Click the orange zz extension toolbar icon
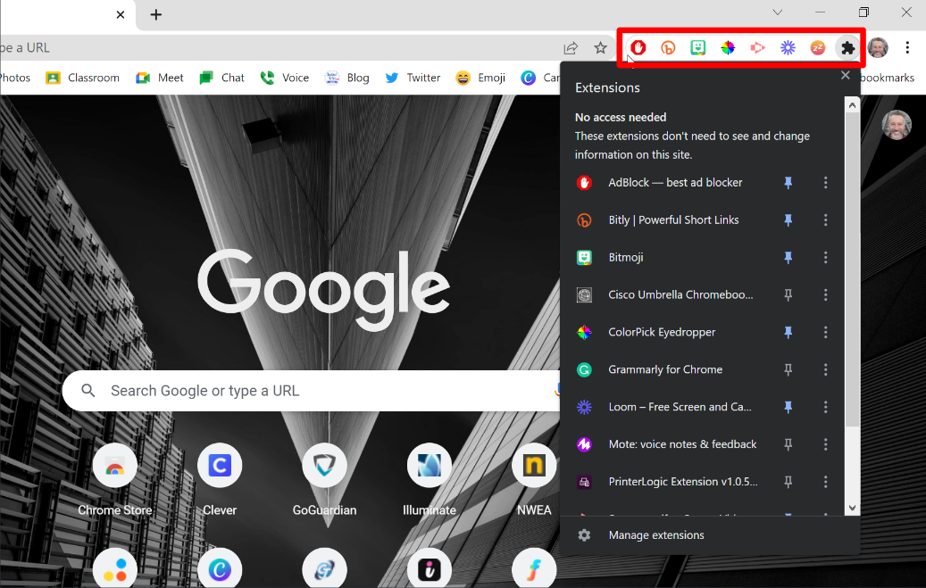Screen dimensions: 926x588 [817, 48]
